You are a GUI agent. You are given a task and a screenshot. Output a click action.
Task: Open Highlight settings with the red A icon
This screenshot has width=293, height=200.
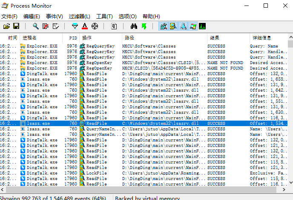tap(85, 26)
